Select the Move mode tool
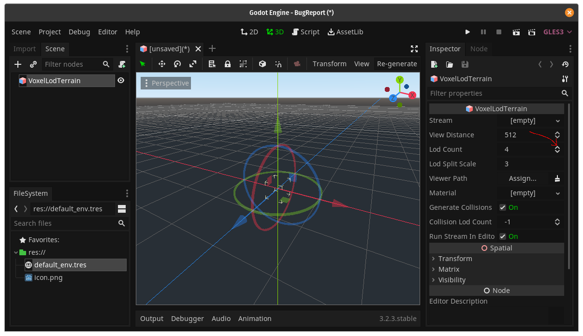The height and width of the screenshot is (336, 583). pos(162,63)
